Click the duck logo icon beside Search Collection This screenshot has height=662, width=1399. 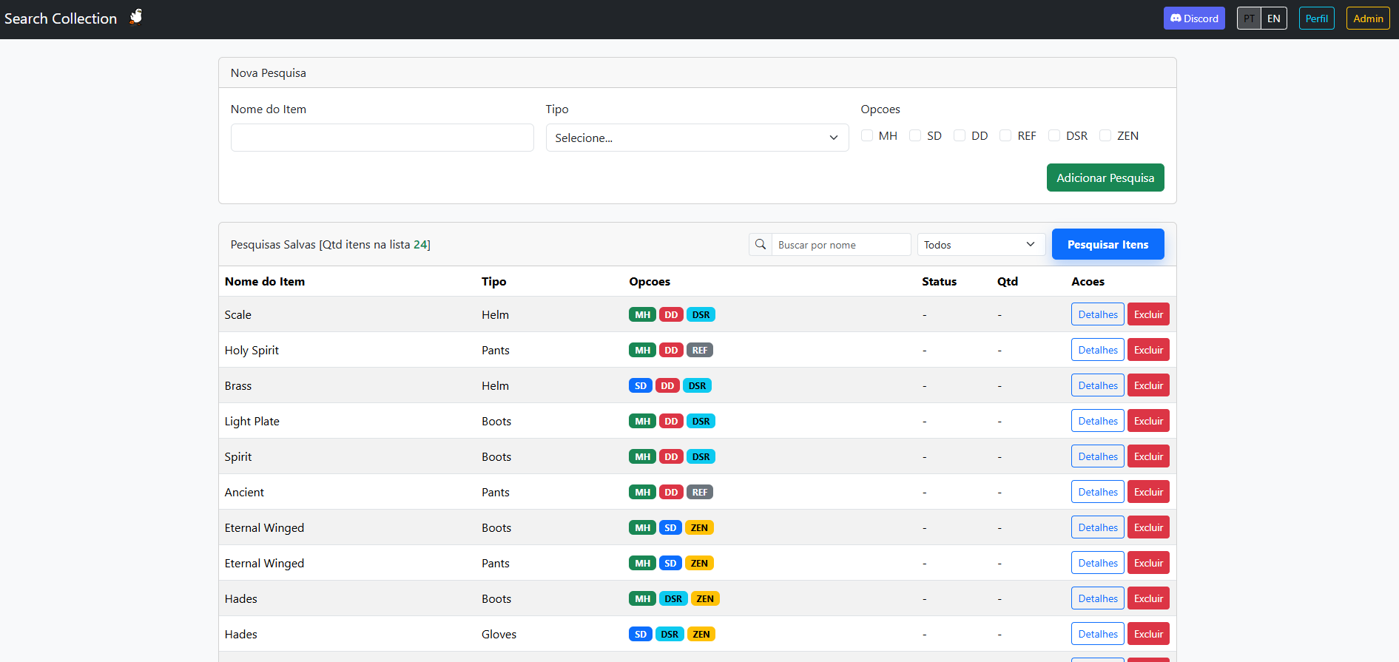[x=136, y=17]
